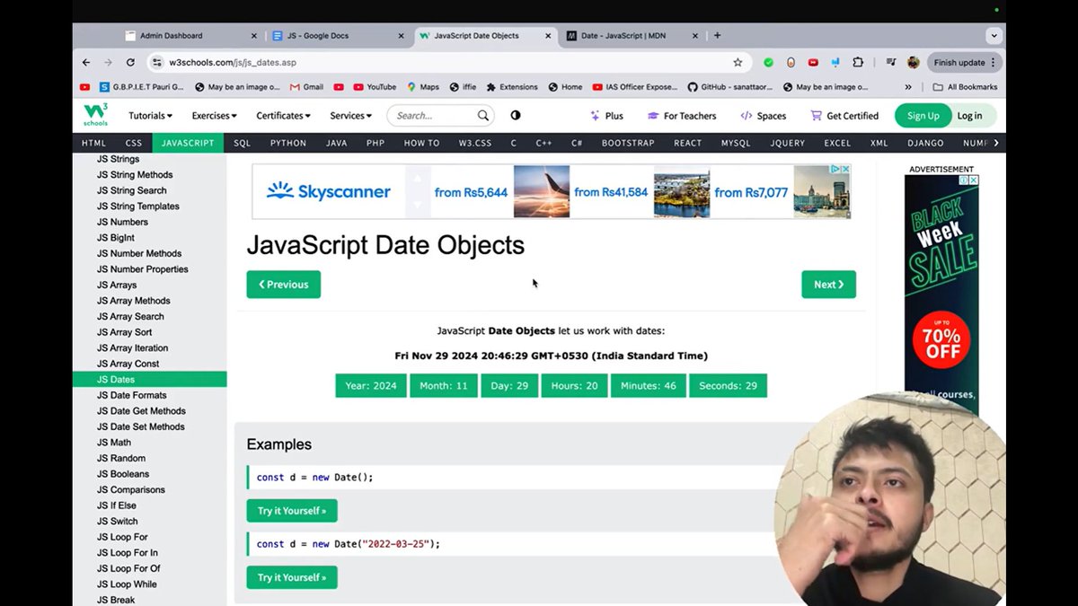Open the Chrome profile avatar
Viewport: 1078px width, 606px height.
click(x=914, y=63)
